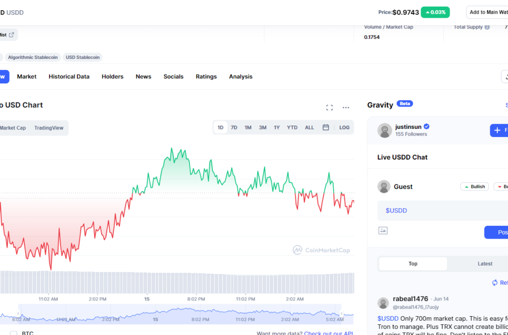The width and height of the screenshot is (508, 335).
Task: Tick the BTC comparison checkbox
Action: coord(13,333)
